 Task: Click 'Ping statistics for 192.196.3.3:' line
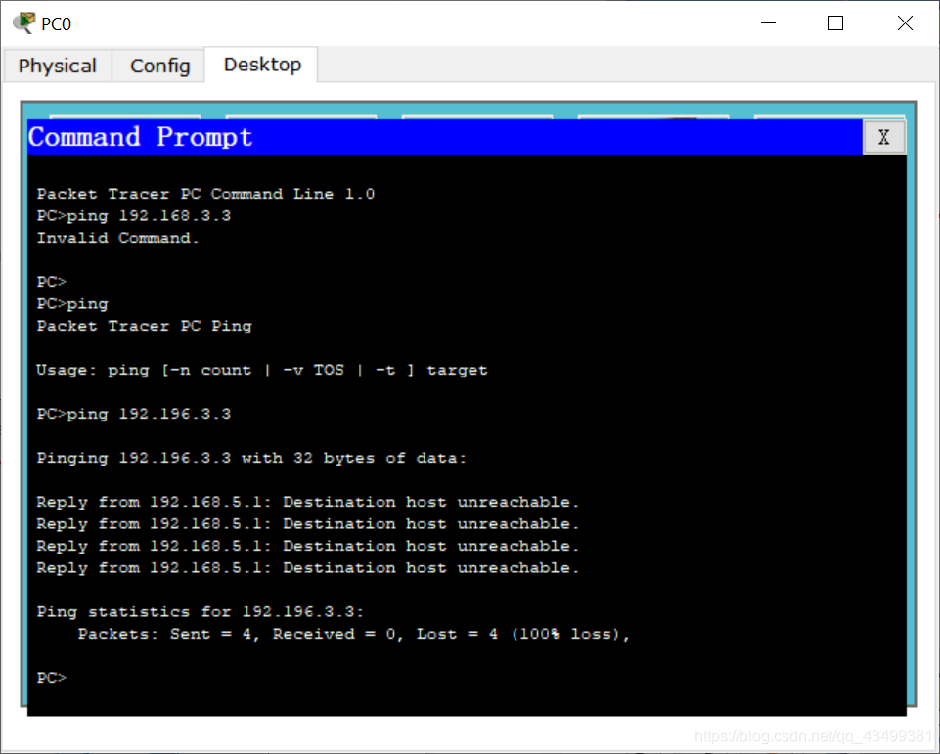[201, 612]
